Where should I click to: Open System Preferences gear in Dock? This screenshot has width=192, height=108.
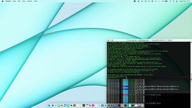112,105
